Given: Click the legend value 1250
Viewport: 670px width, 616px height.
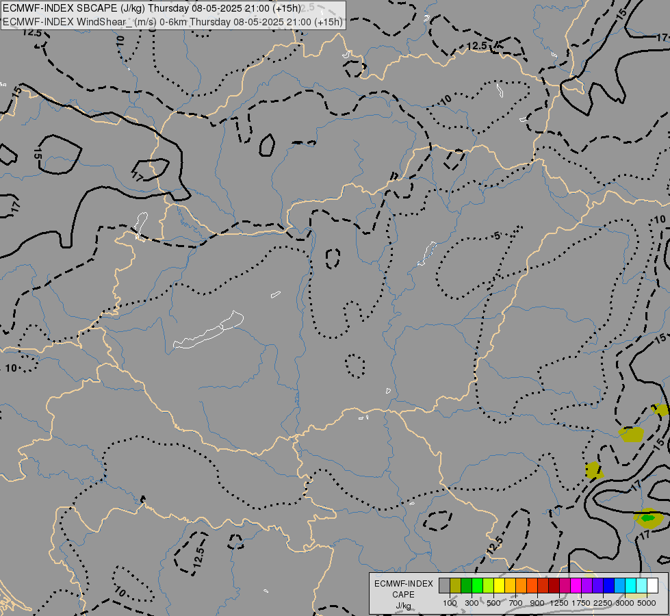Looking at the screenshot, I should [559, 603].
